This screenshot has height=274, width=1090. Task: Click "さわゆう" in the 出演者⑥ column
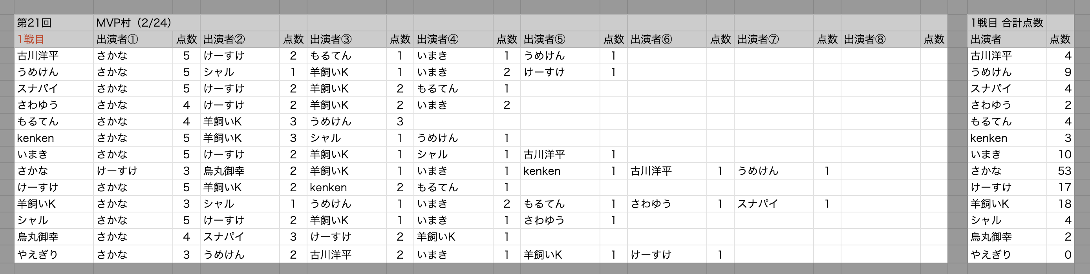click(x=651, y=204)
